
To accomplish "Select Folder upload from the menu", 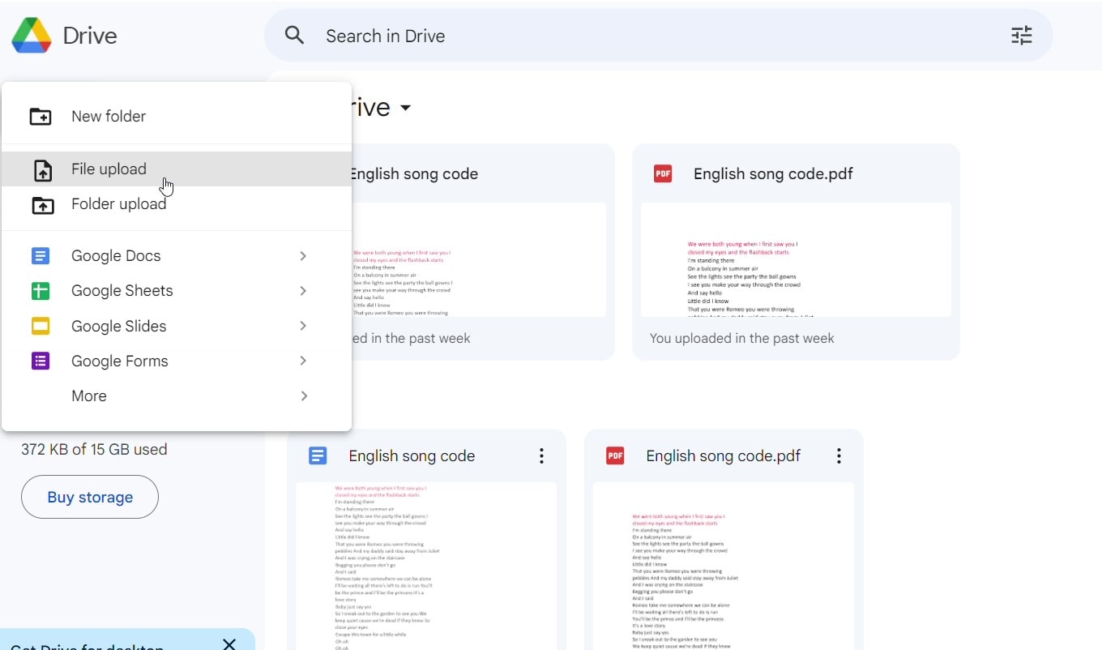I will [x=118, y=204].
